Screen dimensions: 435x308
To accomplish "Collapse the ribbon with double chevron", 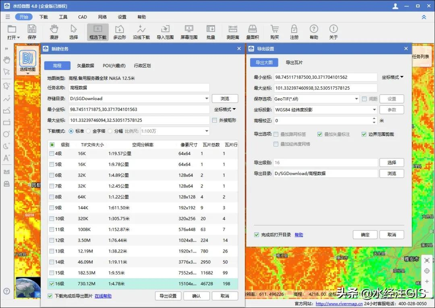I will pos(424,17).
